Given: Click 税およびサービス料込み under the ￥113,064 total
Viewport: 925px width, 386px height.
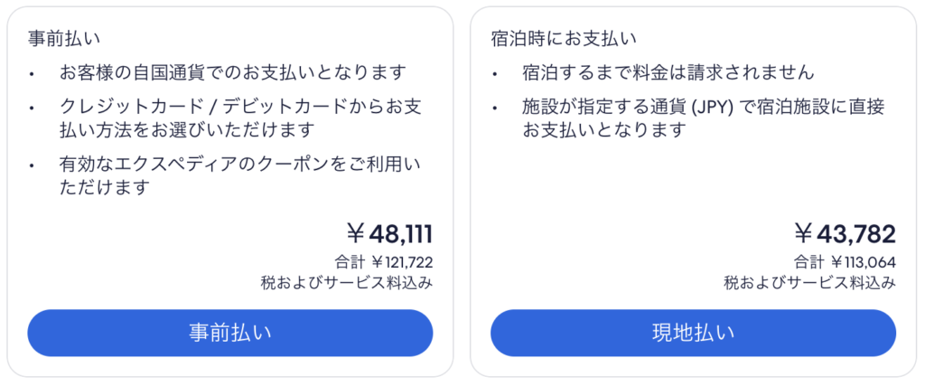Looking at the screenshot, I should click(x=809, y=283).
